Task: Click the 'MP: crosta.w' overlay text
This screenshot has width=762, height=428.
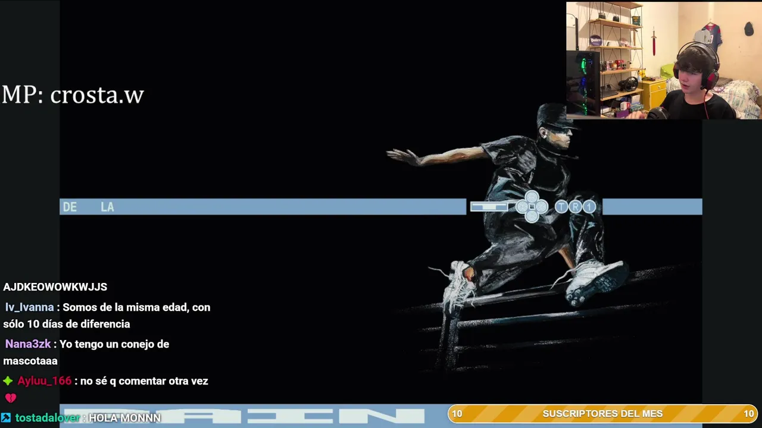Action: 73,95
